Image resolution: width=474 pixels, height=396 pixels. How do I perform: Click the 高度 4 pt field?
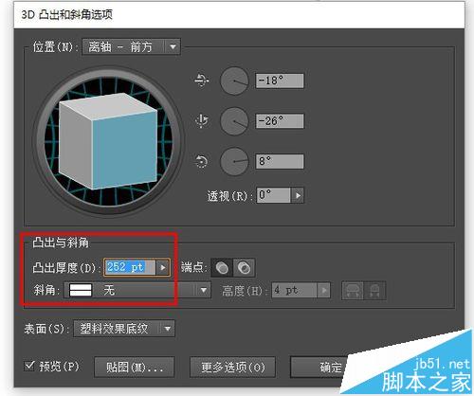[294, 290]
